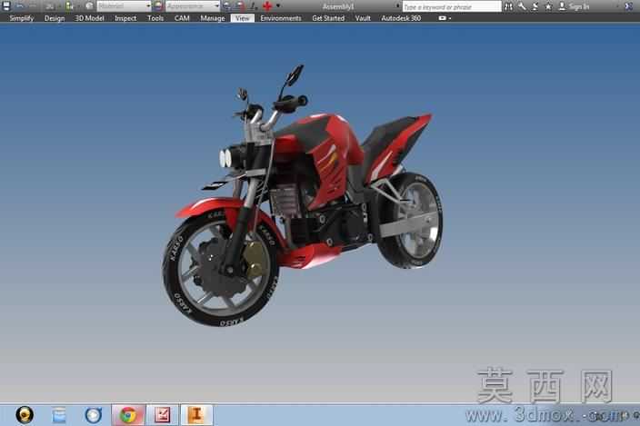Image resolution: width=640 pixels, height=426 pixels.
Task: Open the 3D Model tab
Action: click(x=89, y=18)
